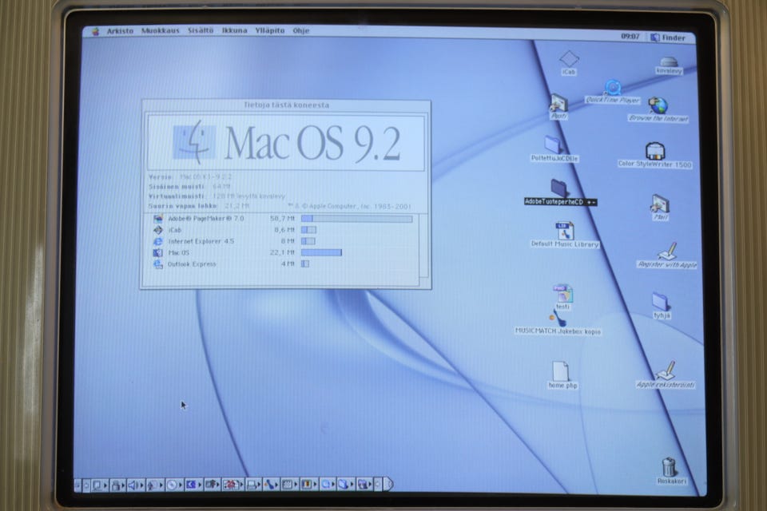This screenshot has height=511, width=767.
Task: Open the Arkisto menu
Action: [120, 31]
